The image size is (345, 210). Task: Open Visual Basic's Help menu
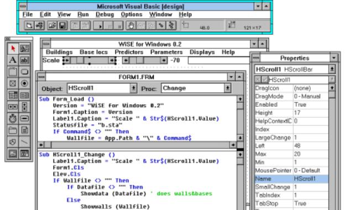point(185,14)
